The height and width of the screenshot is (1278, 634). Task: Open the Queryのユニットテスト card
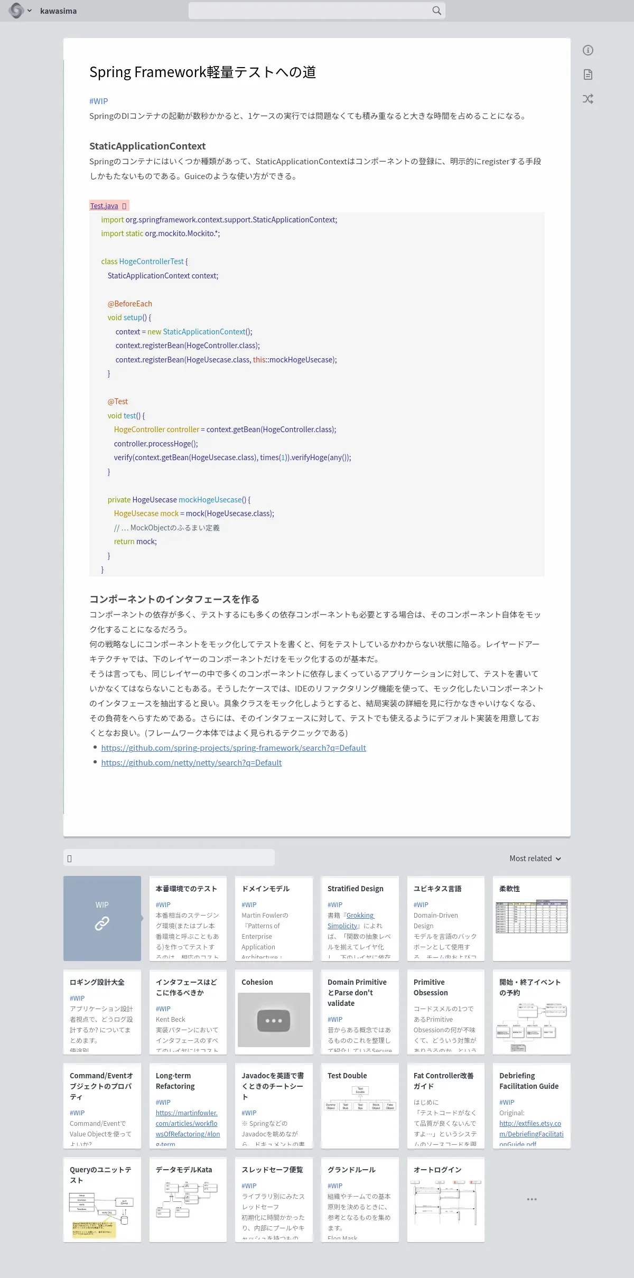[102, 1199]
